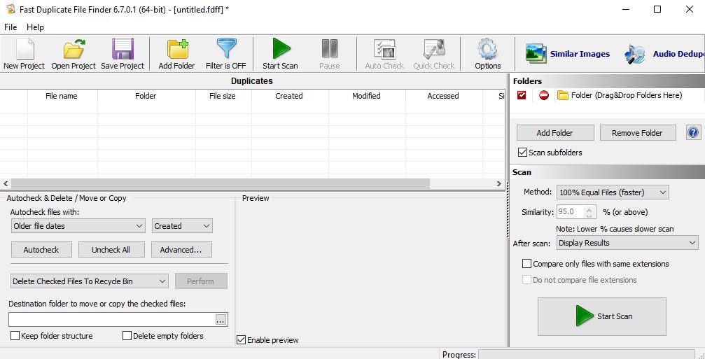Sort by Folder column header

(x=146, y=96)
